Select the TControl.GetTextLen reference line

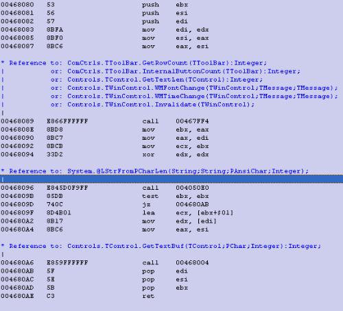[165, 79]
